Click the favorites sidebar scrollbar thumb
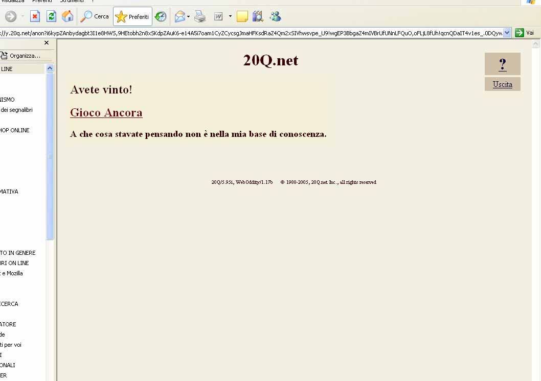 50,156
